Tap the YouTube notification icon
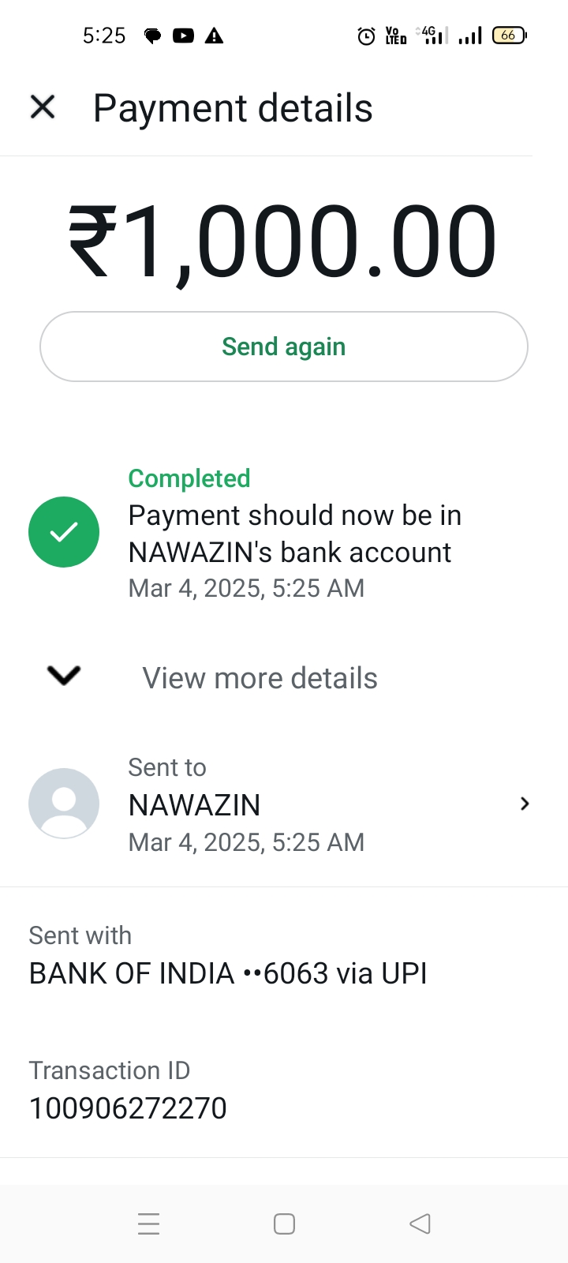 [x=183, y=36]
